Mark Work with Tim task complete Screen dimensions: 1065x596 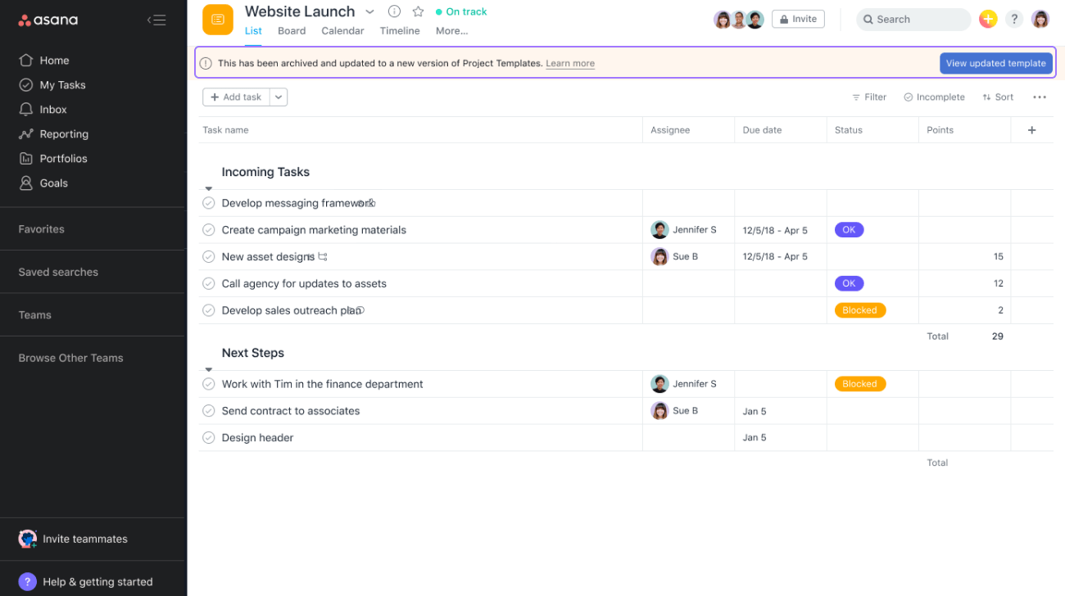209,384
